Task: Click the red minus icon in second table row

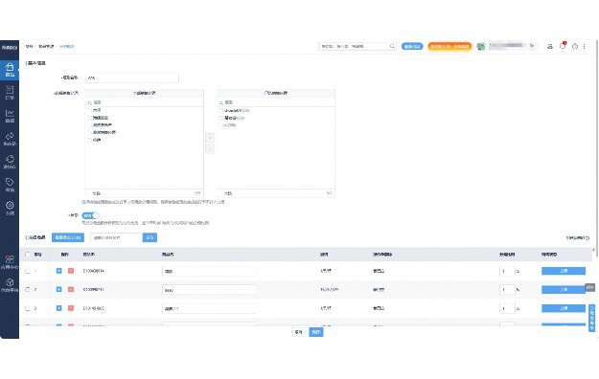Action: coord(71,289)
